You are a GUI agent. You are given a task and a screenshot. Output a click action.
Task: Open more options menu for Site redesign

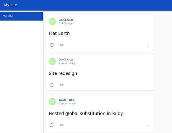pos(148,85)
